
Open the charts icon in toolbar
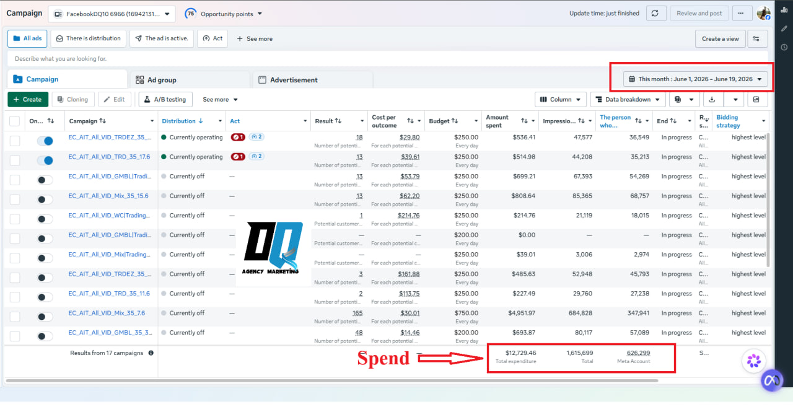(757, 99)
